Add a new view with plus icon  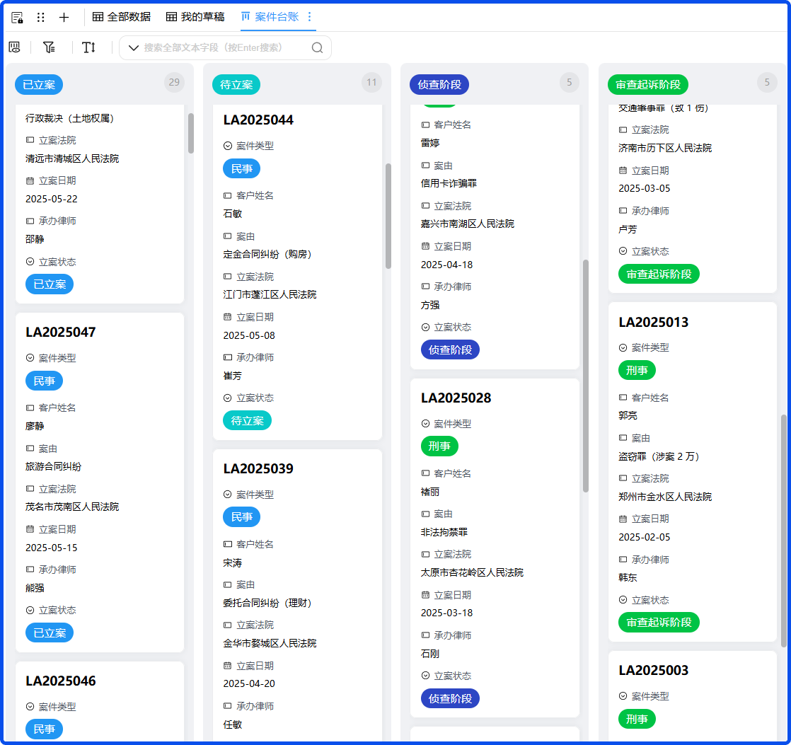(x=64, y=17)
